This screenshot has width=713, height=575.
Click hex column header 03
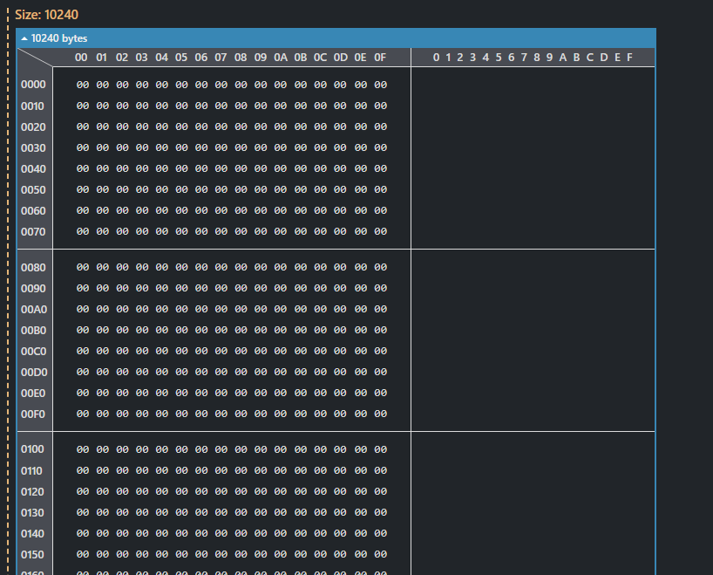coord(141,58)
